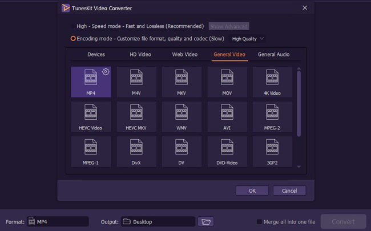The image size is (371, 231).
Task: Check Merge all into one file
Action: (259, 221)
